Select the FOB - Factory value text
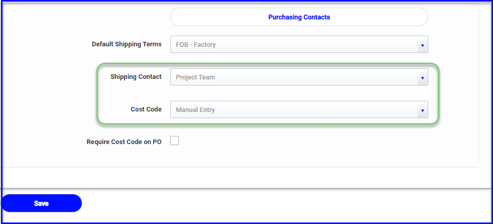Viewport: 493px width, 224px height. [x=196, y=45]
